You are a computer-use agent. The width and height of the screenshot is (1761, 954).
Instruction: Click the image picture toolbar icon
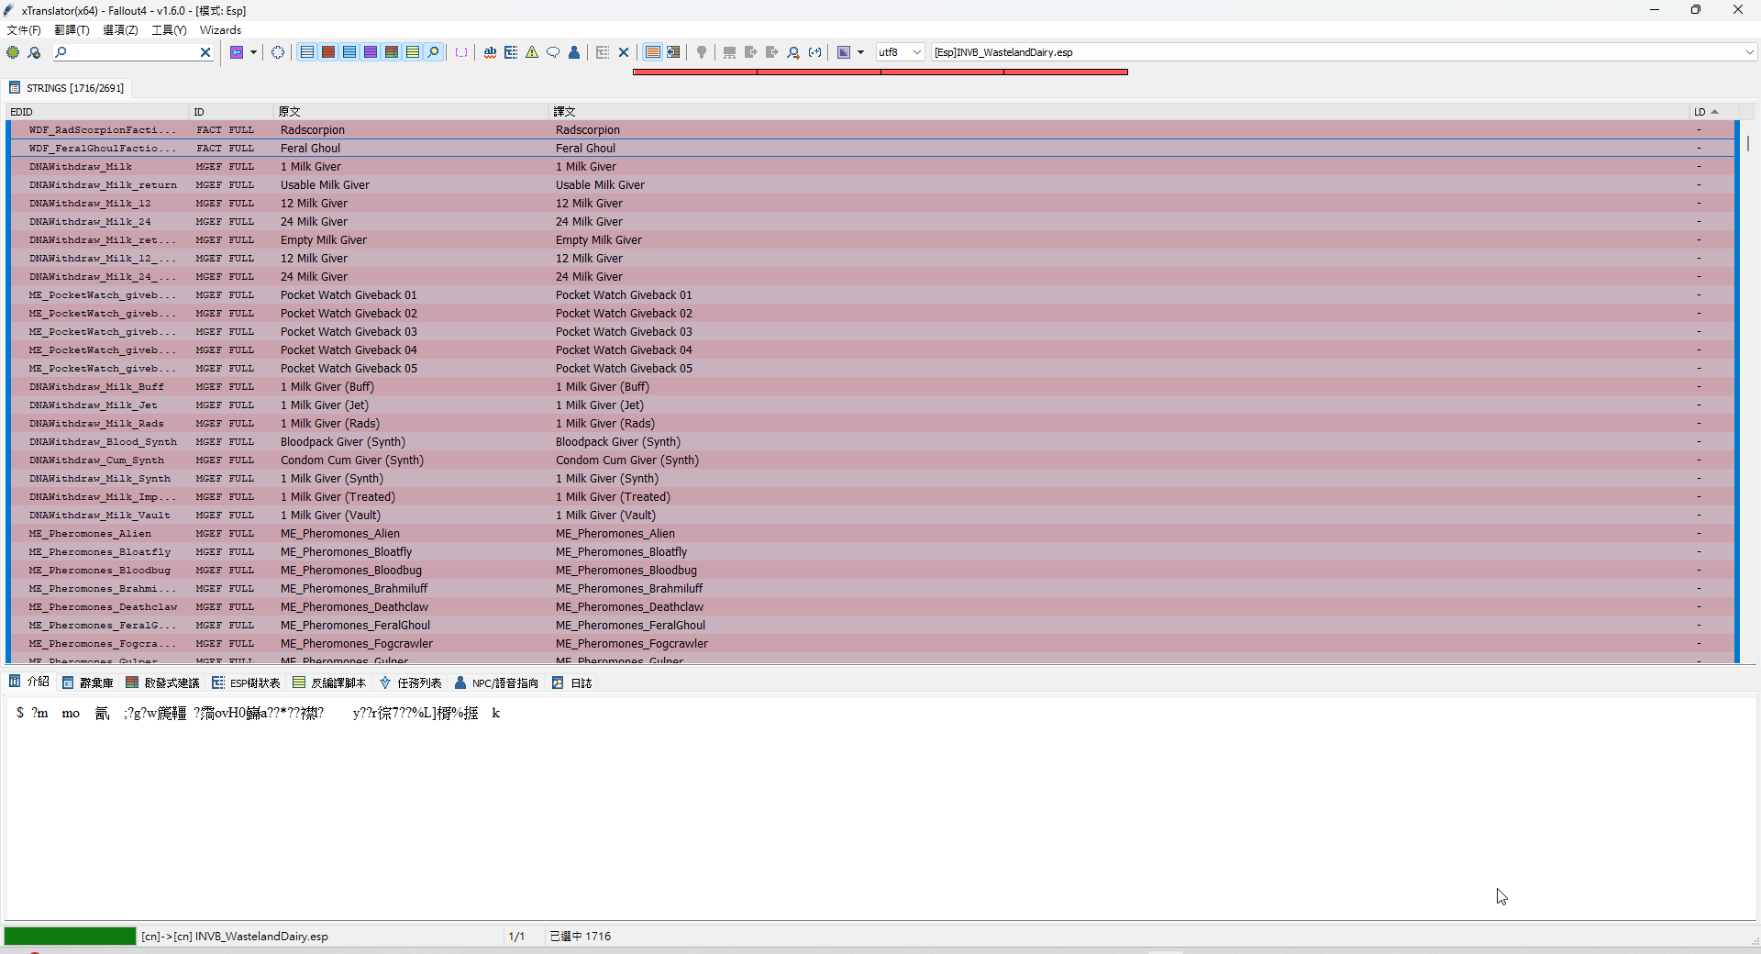click(844, 52)
